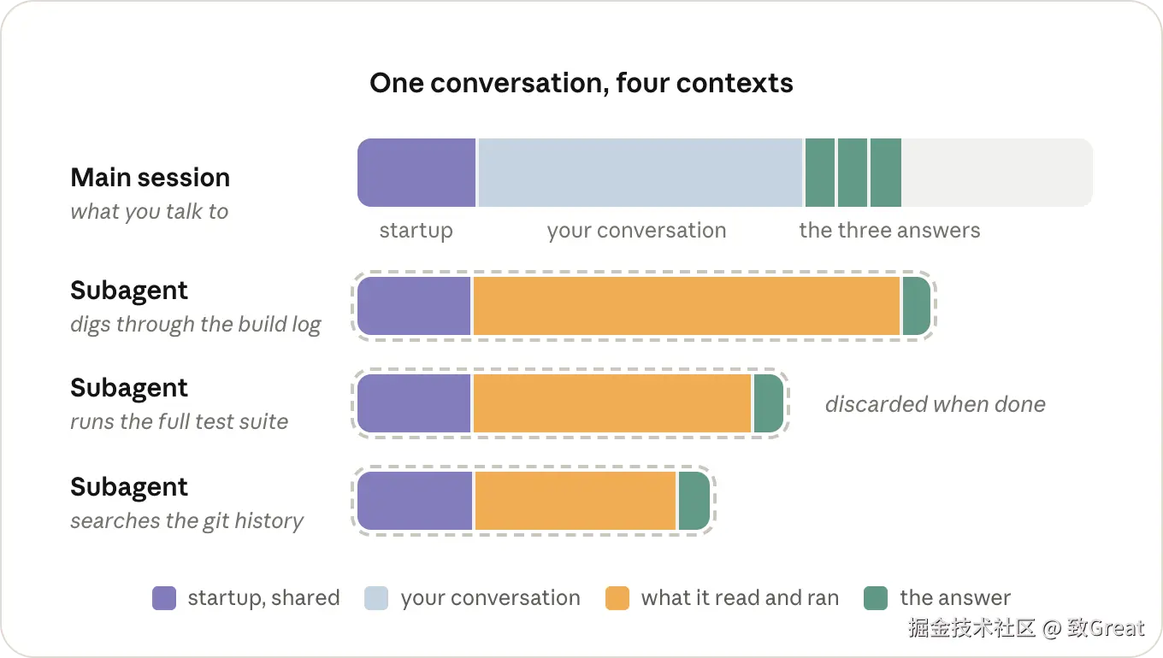Select orange segment of test suite subagent bar

[612, 403]
